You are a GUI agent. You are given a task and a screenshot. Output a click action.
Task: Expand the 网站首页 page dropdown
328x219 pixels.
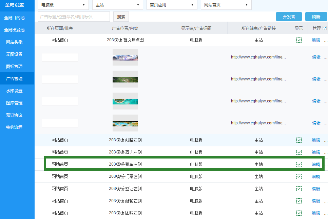pos(226,5)
